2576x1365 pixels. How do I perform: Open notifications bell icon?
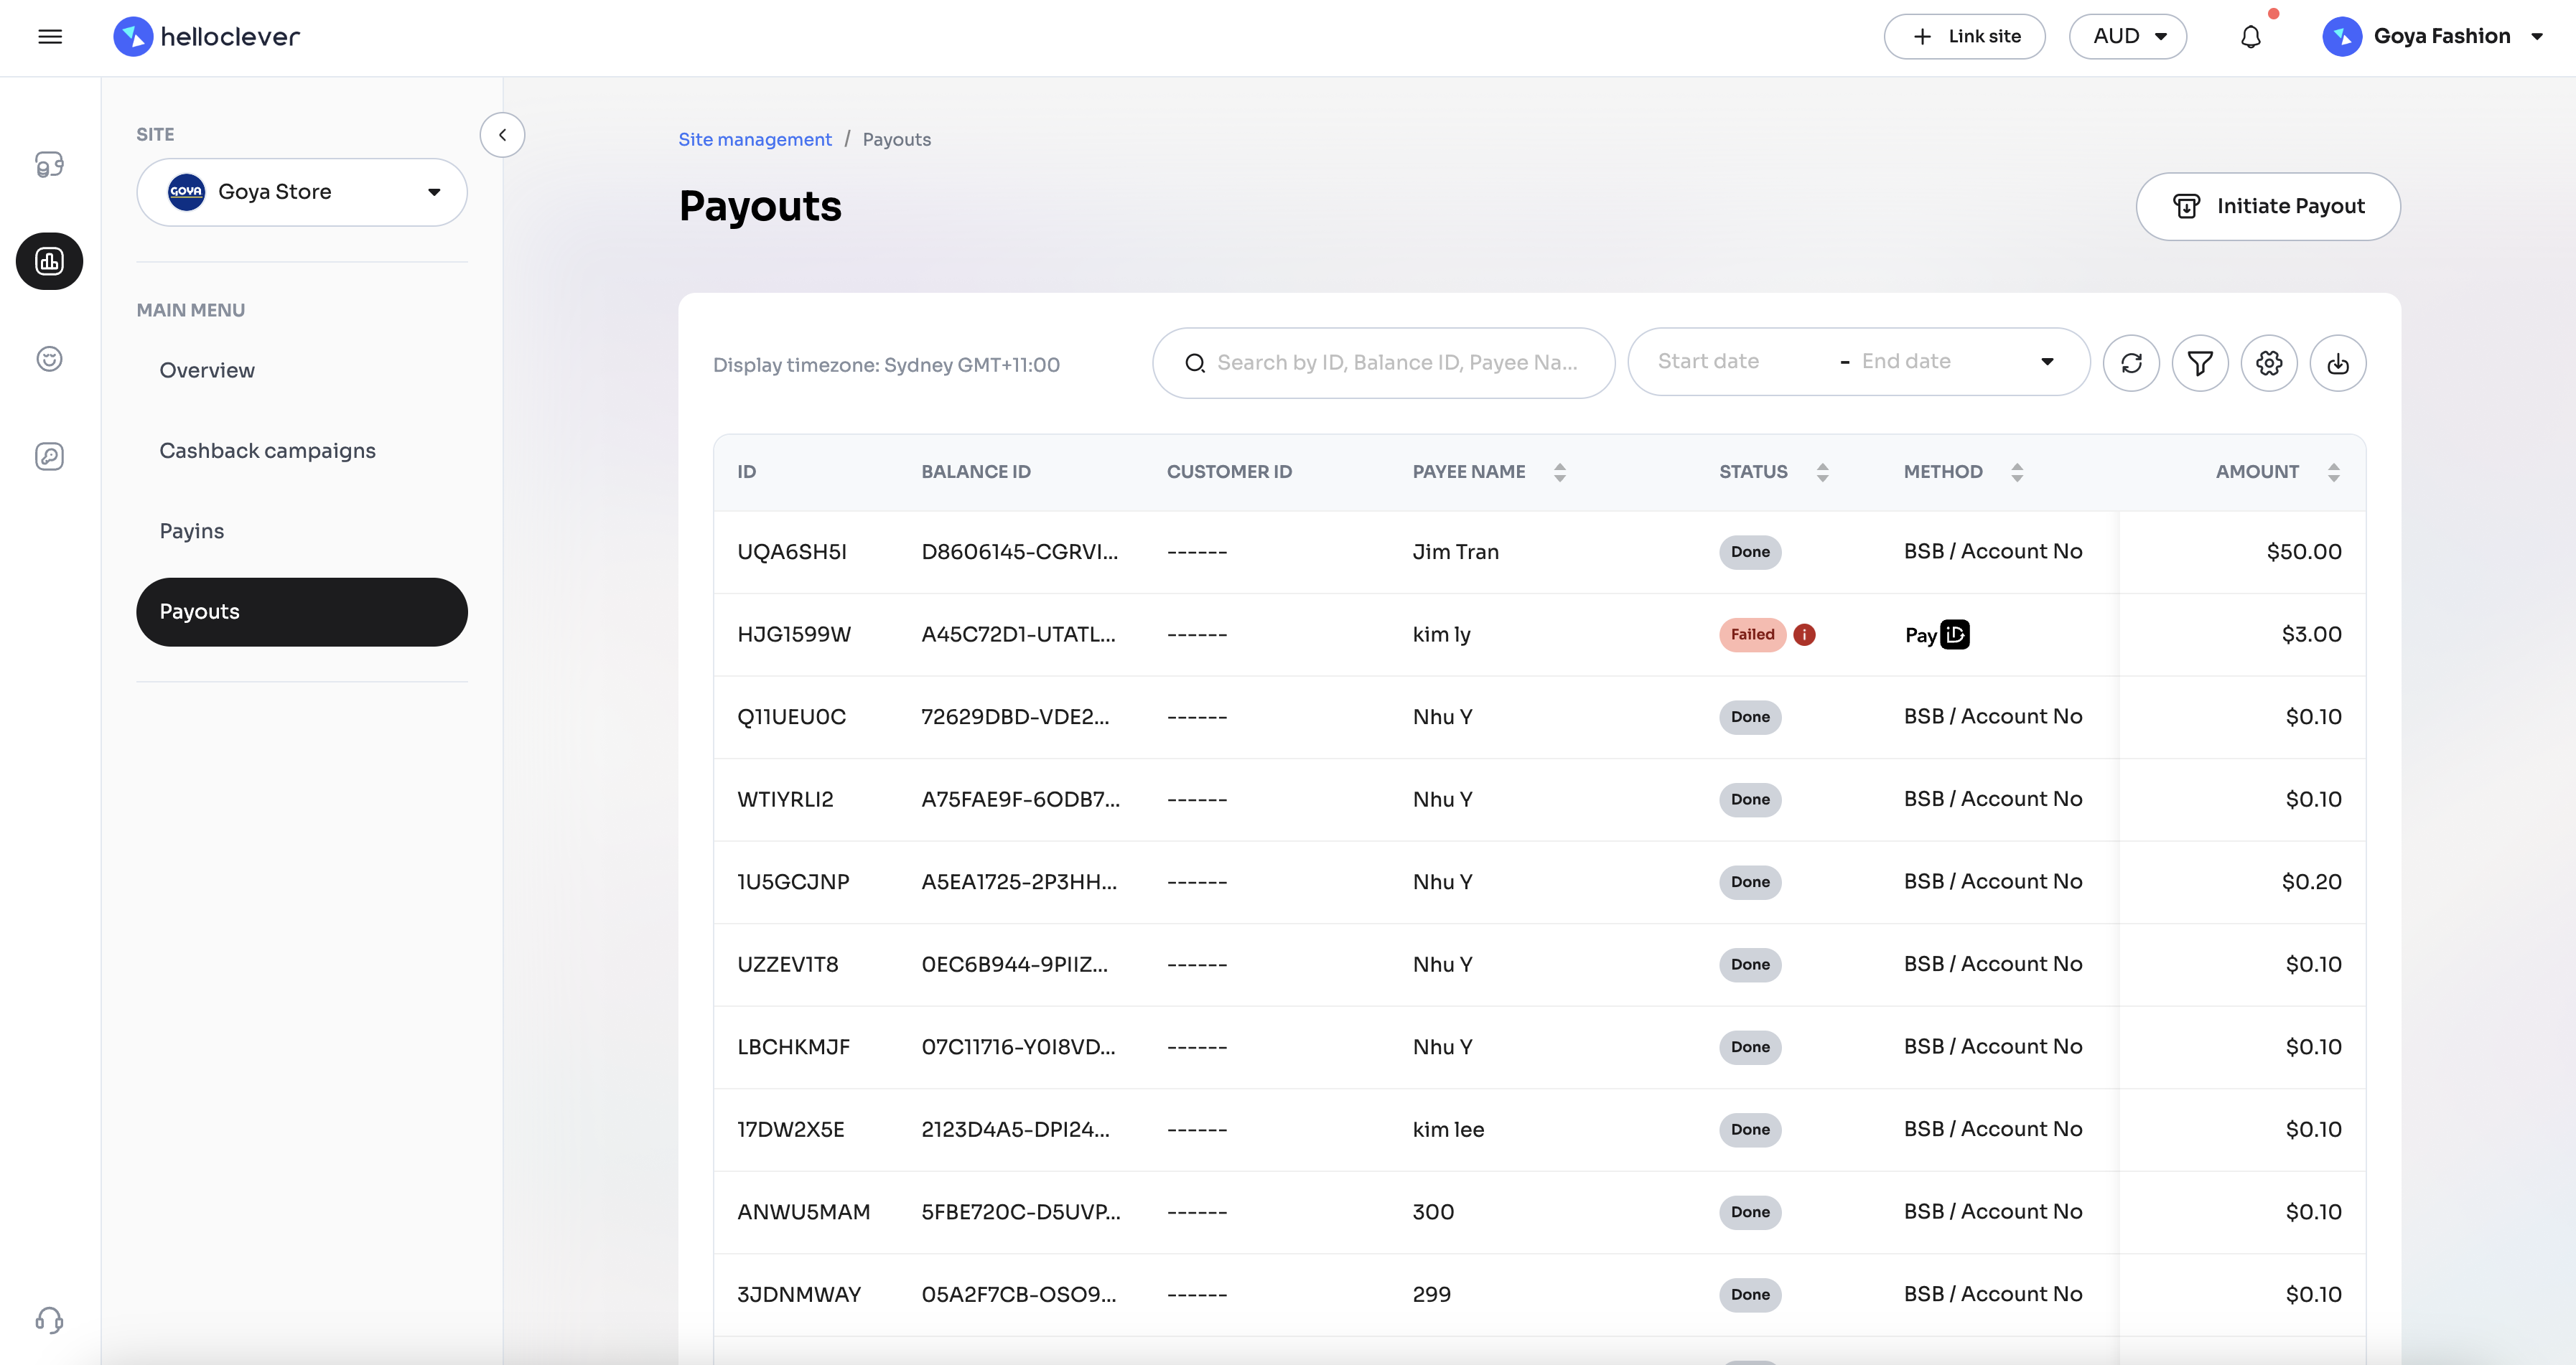(2250, 37)
